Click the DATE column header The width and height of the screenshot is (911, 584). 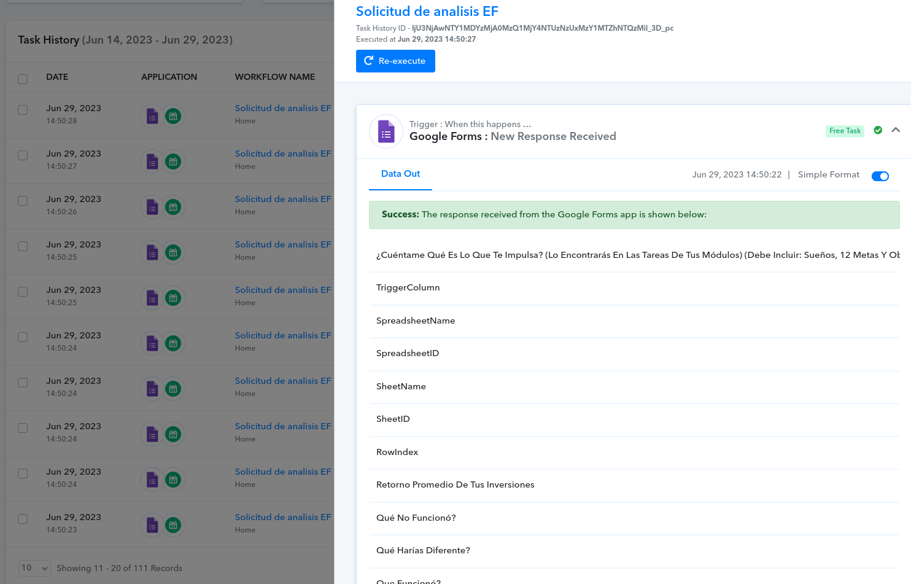pos(57,77)
